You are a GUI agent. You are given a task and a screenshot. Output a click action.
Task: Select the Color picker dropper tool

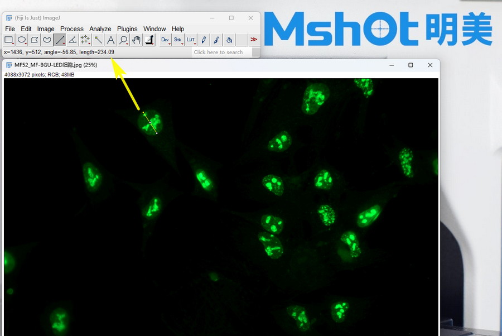149,40
